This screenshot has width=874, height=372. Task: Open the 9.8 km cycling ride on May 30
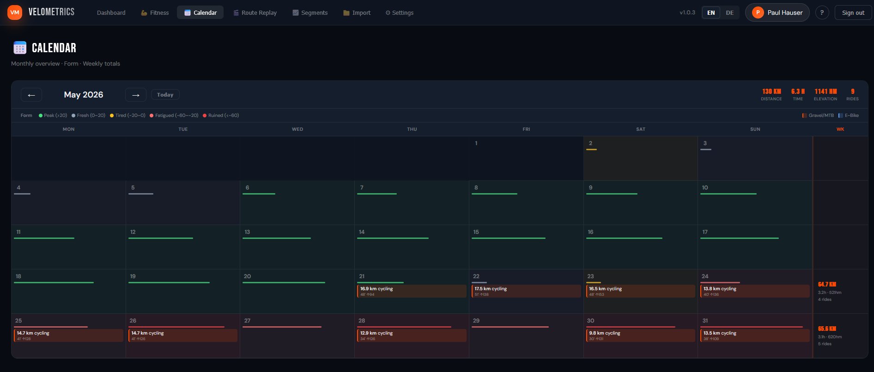[640, 335]
